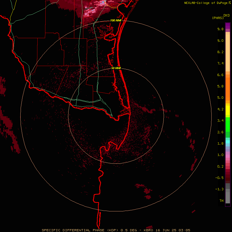Click the -1.3 scale value
232x232 pixels.
pos(219,189)
